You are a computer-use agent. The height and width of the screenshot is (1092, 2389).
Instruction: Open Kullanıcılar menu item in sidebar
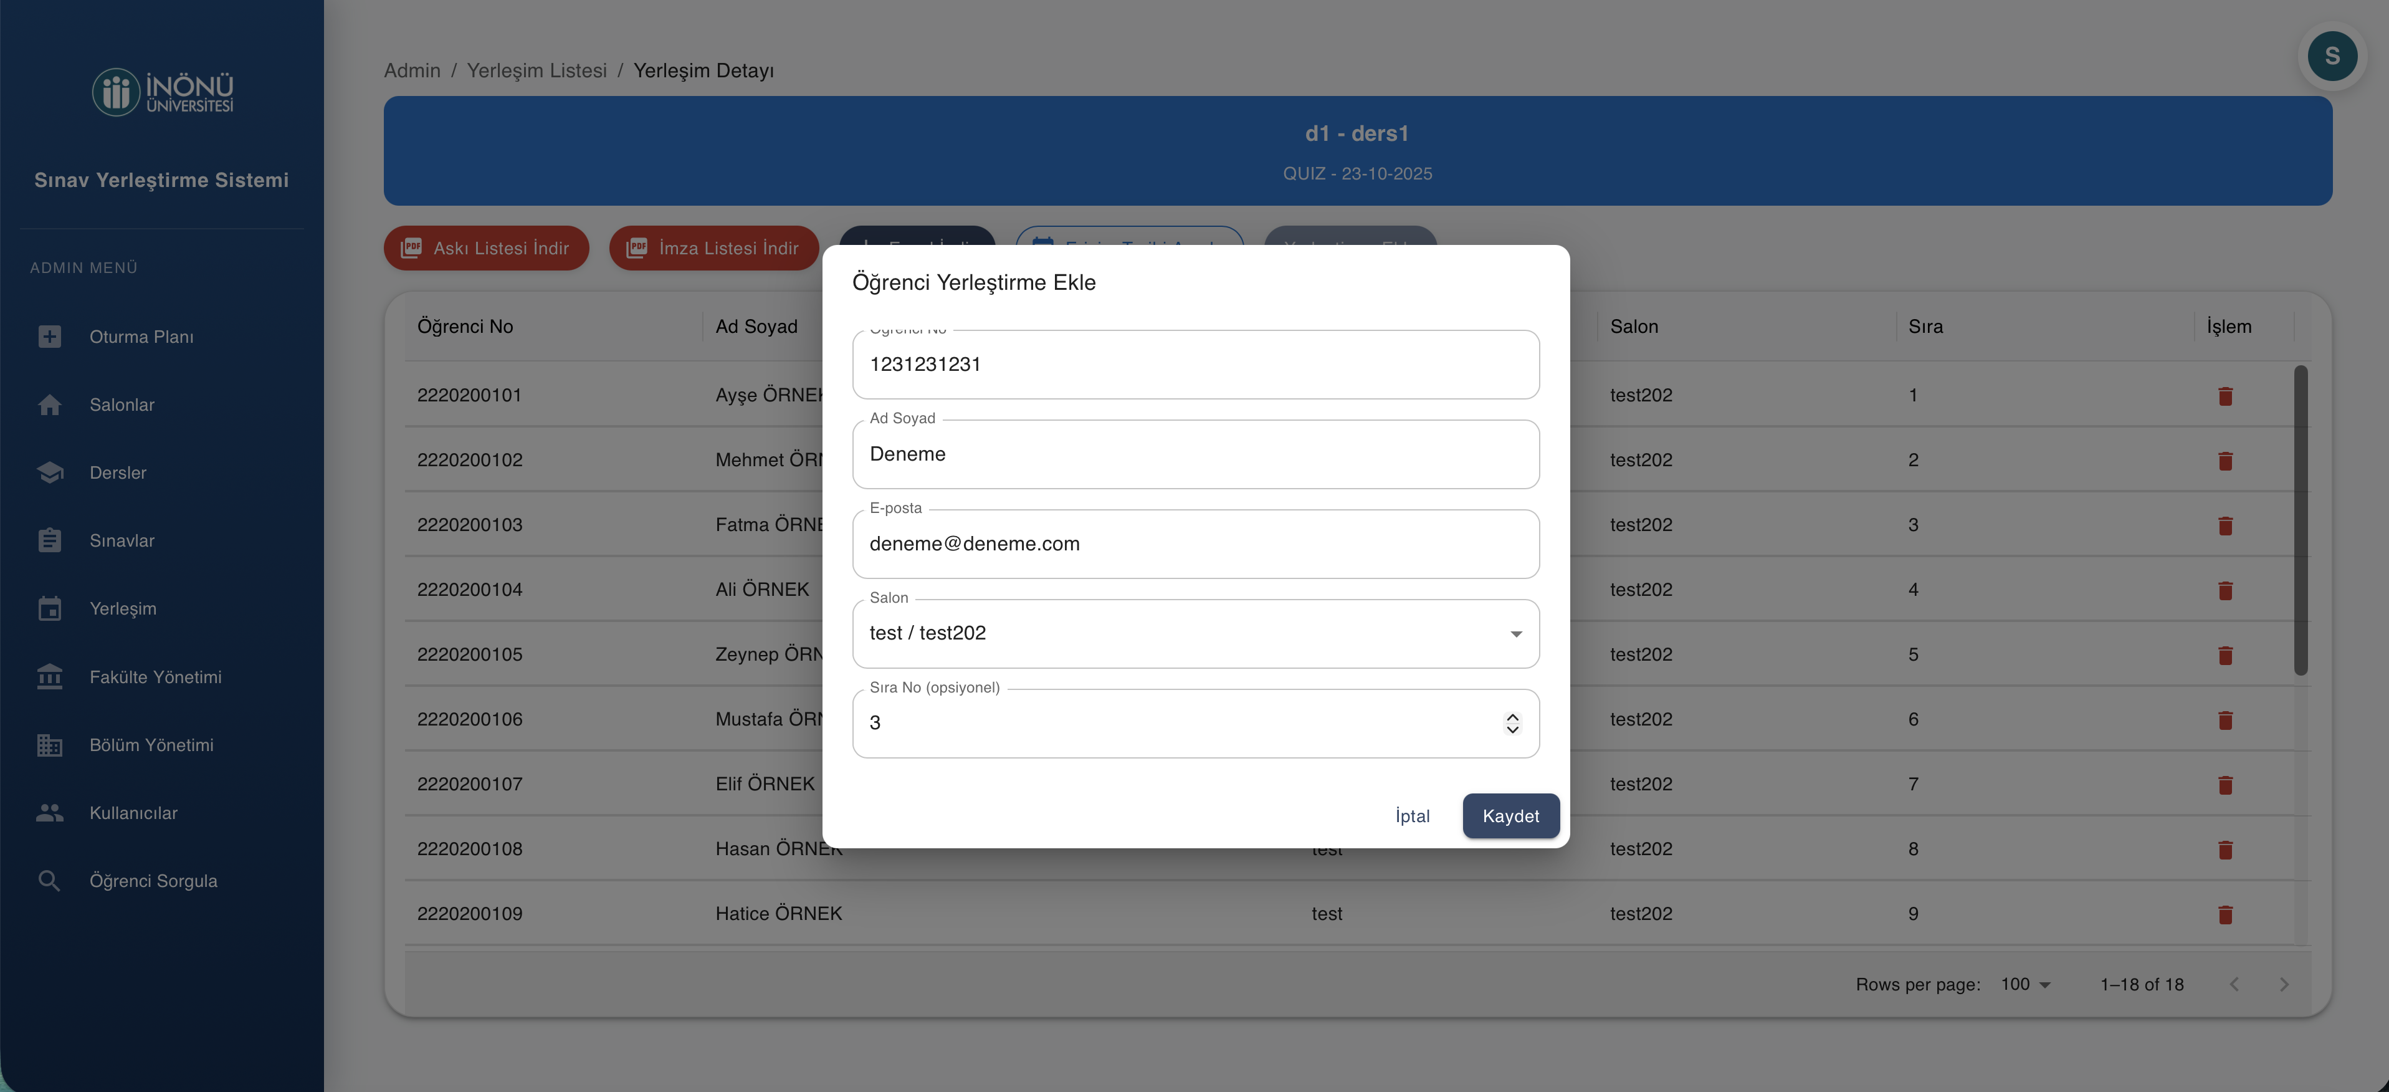point(133,813)
